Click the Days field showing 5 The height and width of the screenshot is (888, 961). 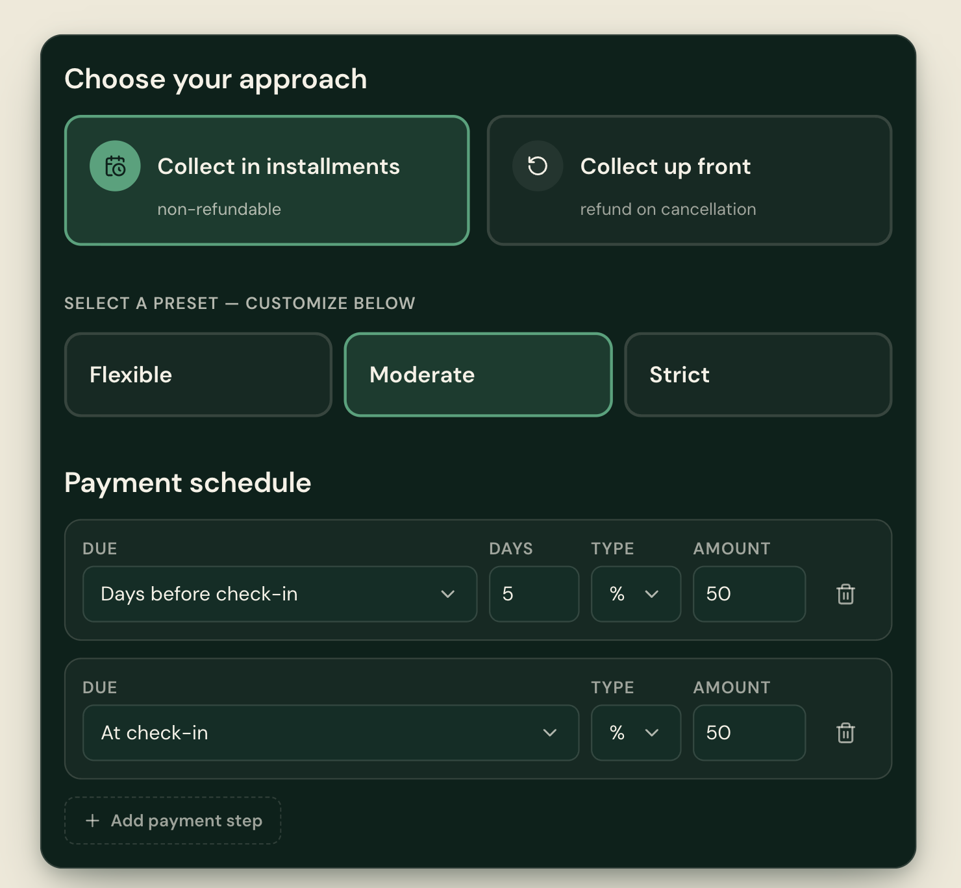click(x=534, y=594)
